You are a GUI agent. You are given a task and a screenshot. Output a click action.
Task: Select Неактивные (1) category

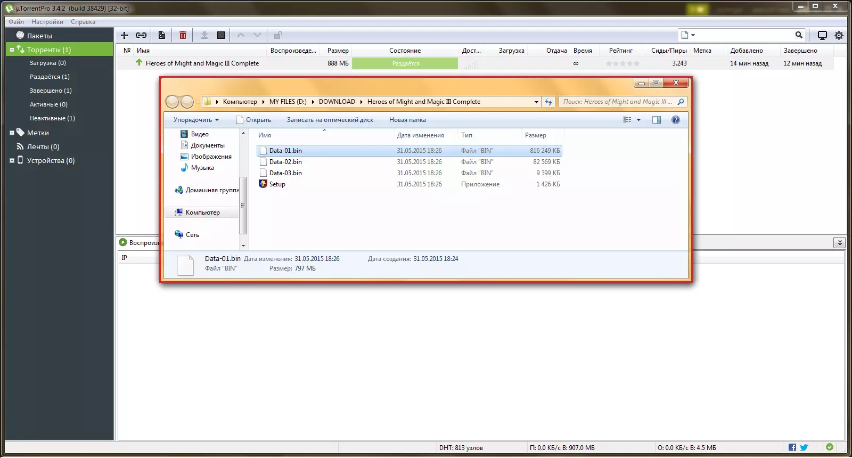[52, 118]
